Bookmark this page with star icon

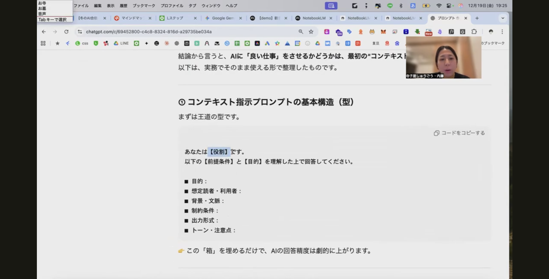tap(311, 32)
